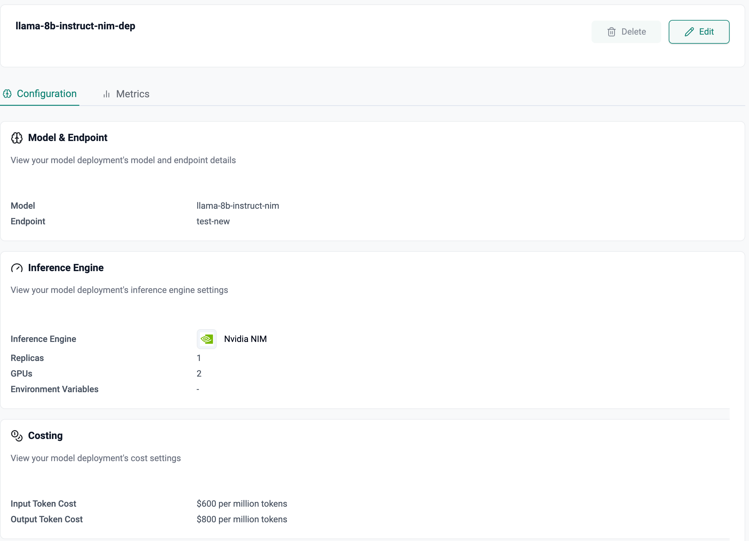Click the test-new endpoint value
Image resolution: width=749 pixels, height=541 pixels.
[x=213, y=221]
